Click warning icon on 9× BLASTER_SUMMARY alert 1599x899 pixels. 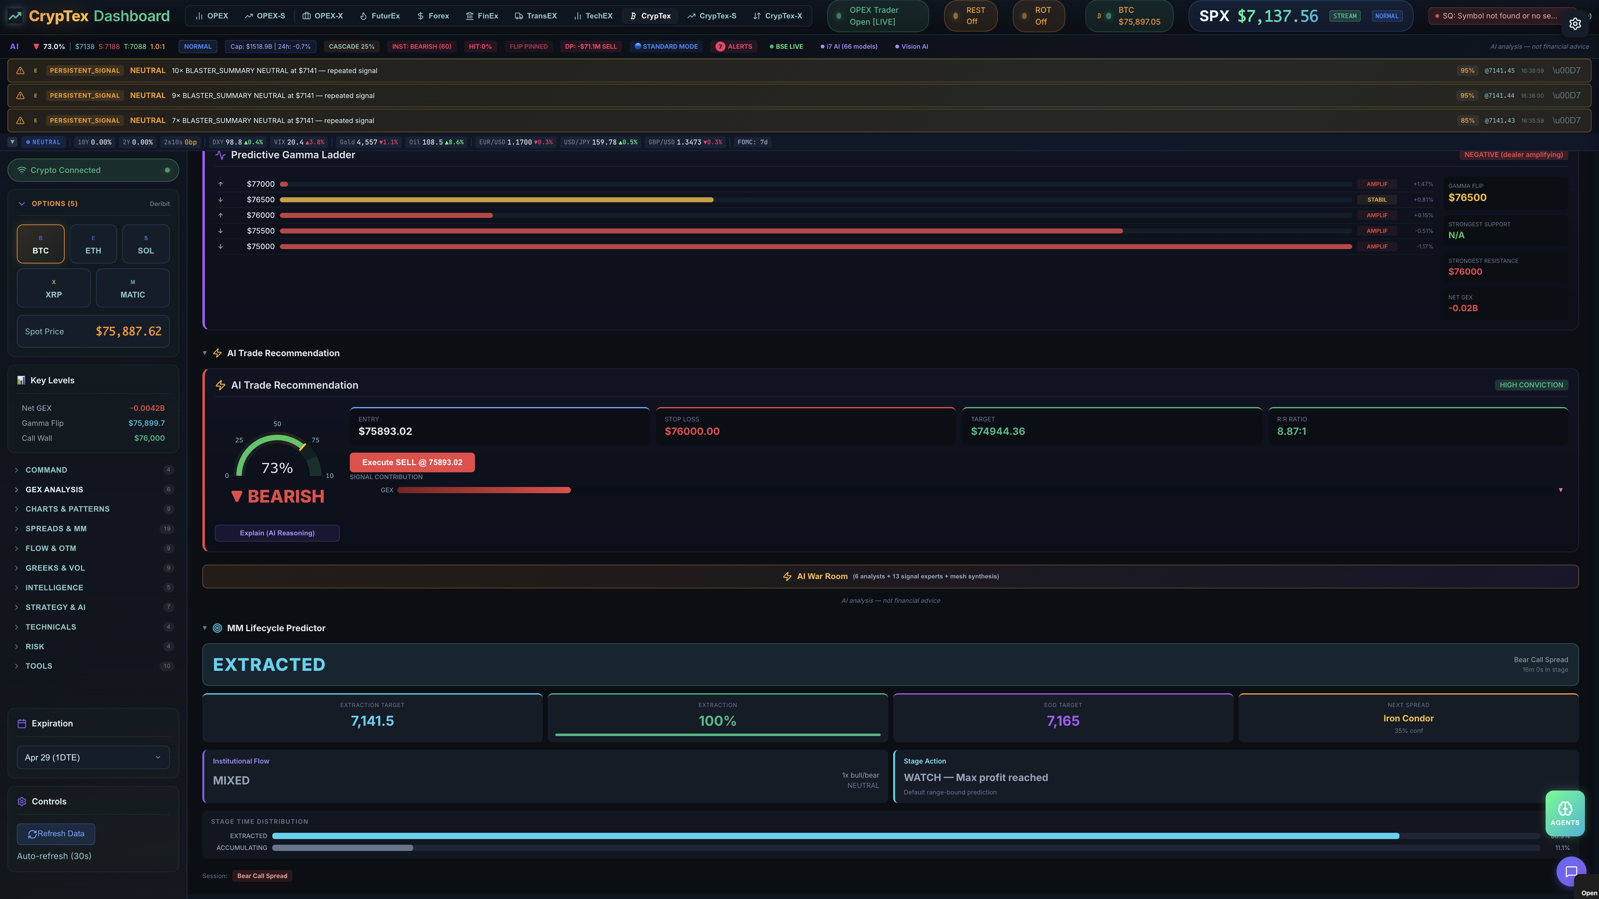tap(21, 96)
